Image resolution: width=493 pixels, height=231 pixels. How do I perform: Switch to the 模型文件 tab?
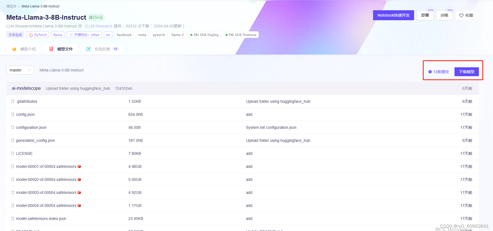coord(61,49)
